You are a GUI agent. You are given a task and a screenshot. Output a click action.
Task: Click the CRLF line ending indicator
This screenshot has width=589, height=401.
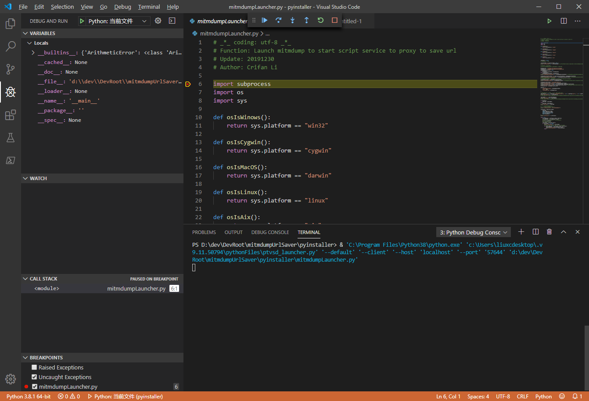(522, 396)
